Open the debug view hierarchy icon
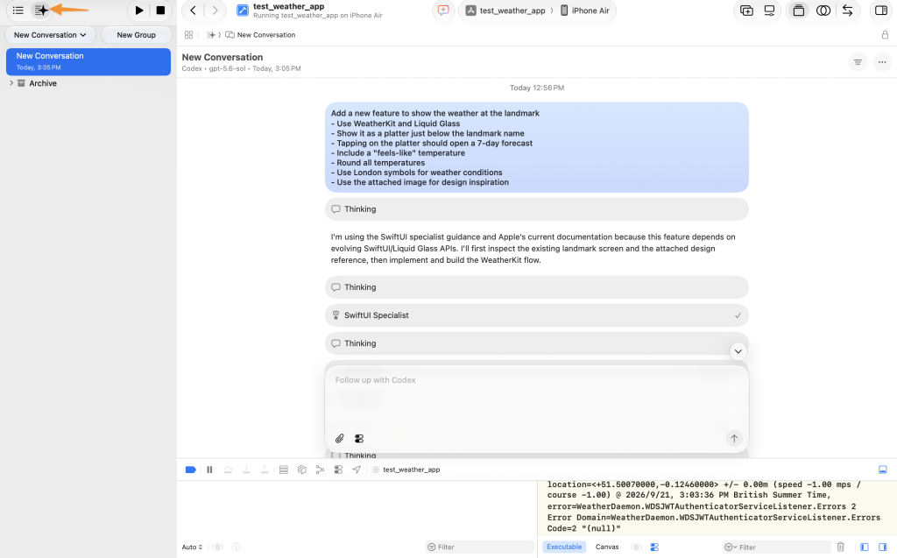Image resolution: width=897 pixels, height=558 pixels. tap(283, 470)
